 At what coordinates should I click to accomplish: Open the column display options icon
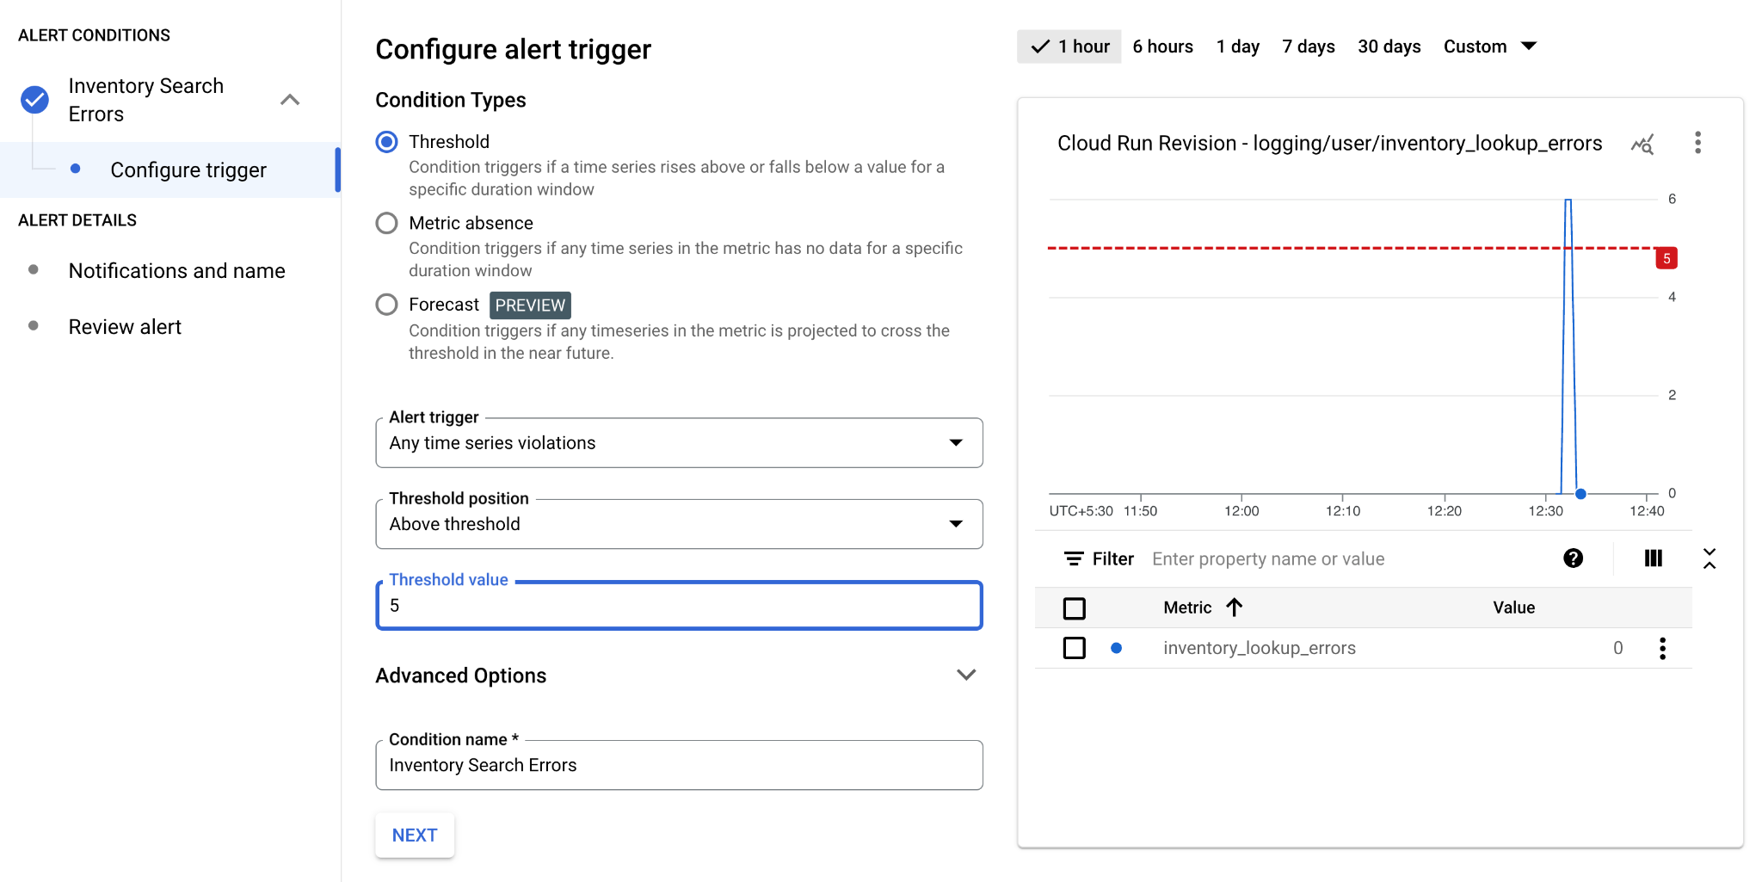point(1653,558)
